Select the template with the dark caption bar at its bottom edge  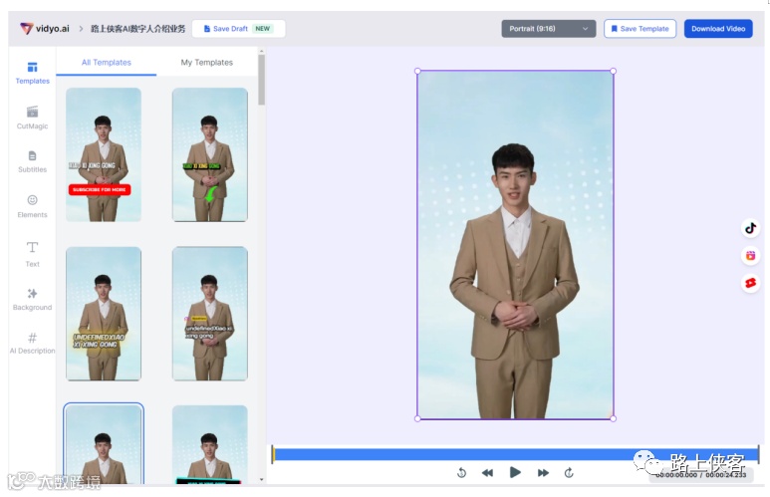click(210, 445)
